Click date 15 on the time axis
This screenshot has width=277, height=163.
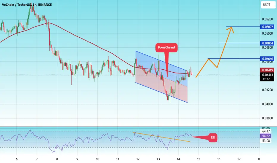[x=199, y=159]
